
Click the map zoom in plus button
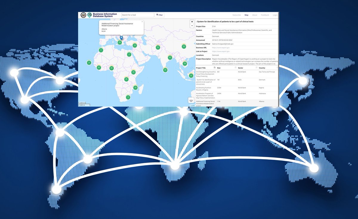click(x=192, y=22)
